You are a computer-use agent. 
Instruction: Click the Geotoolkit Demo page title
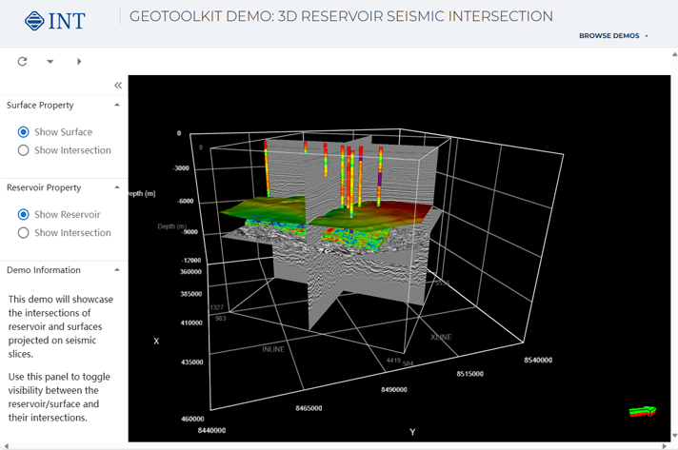point(341,17)
